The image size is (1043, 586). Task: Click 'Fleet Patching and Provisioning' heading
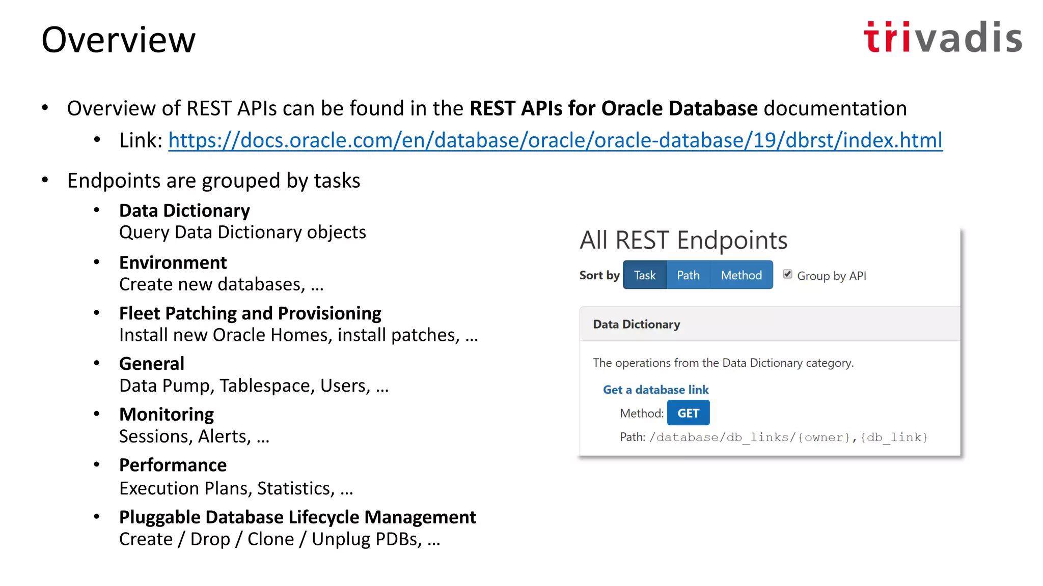250,313
